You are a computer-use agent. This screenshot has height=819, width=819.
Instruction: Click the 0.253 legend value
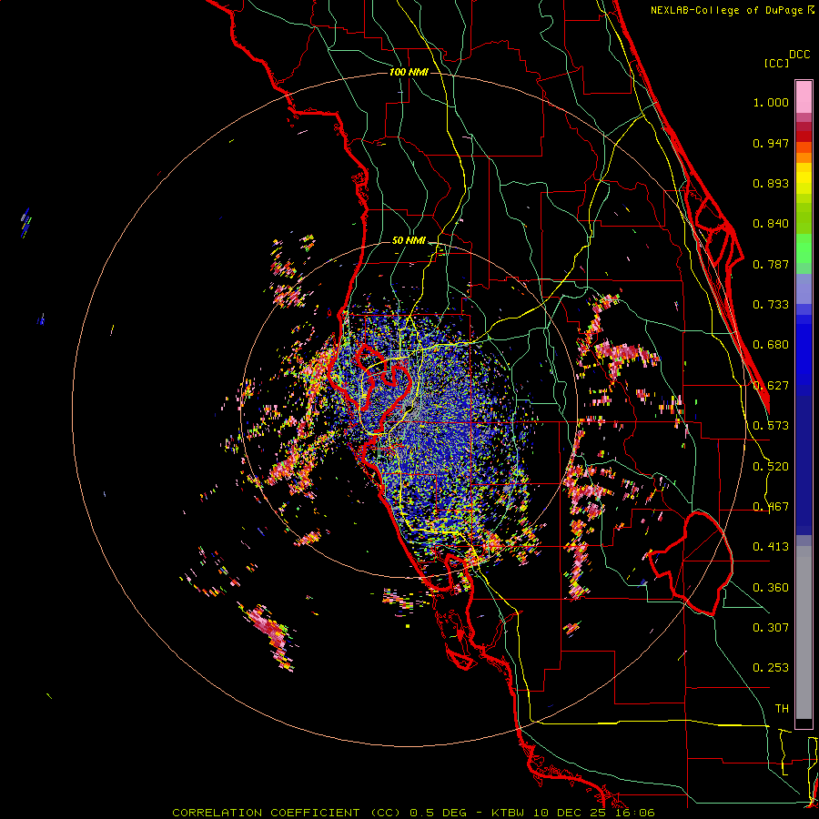coord(771,668)
